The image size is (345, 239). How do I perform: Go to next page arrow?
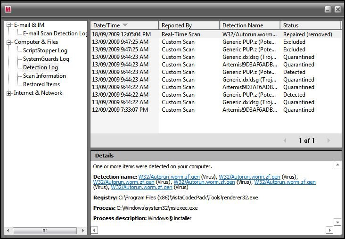click(x=329, y=140)
